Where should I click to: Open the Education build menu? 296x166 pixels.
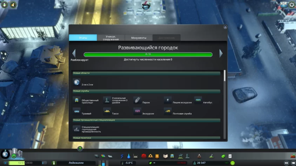click(166, 156)
